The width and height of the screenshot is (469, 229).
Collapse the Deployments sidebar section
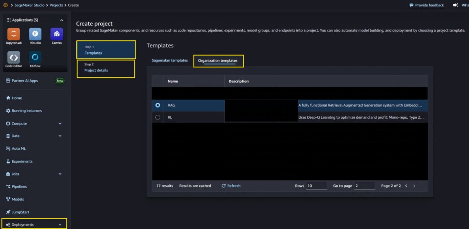(60, 225)
